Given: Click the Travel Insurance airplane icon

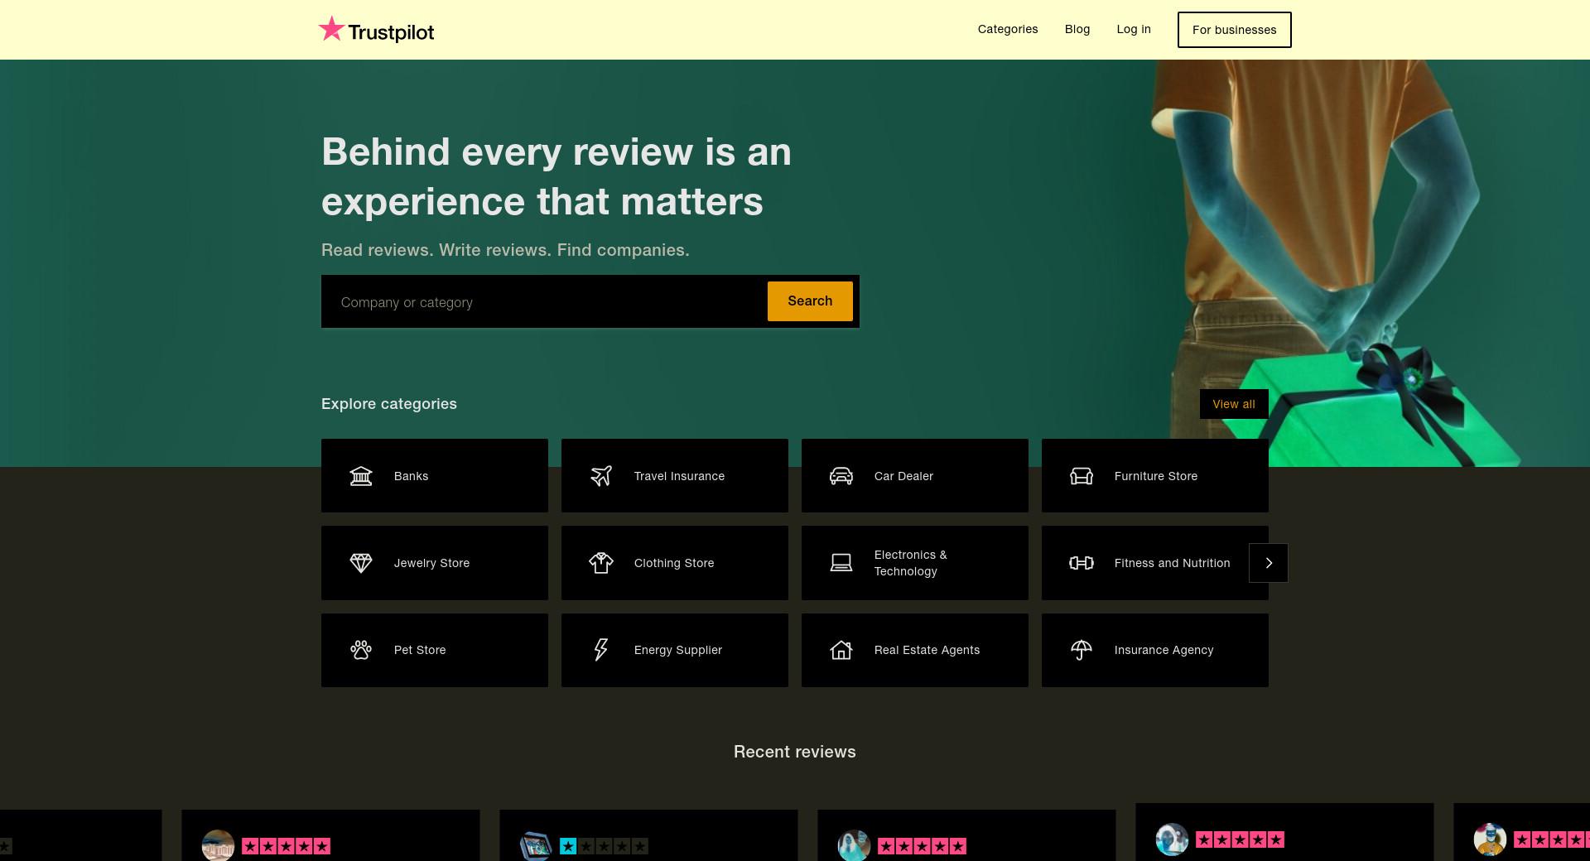Looking at the screenshot, I should tap(601, 476).
